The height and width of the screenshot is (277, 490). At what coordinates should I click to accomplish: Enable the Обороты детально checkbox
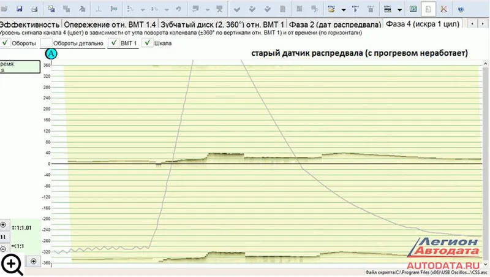point(45,43)
